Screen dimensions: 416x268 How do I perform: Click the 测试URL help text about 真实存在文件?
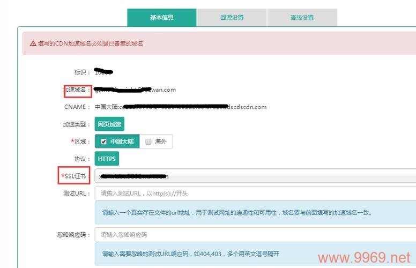[x=237, y=213]
